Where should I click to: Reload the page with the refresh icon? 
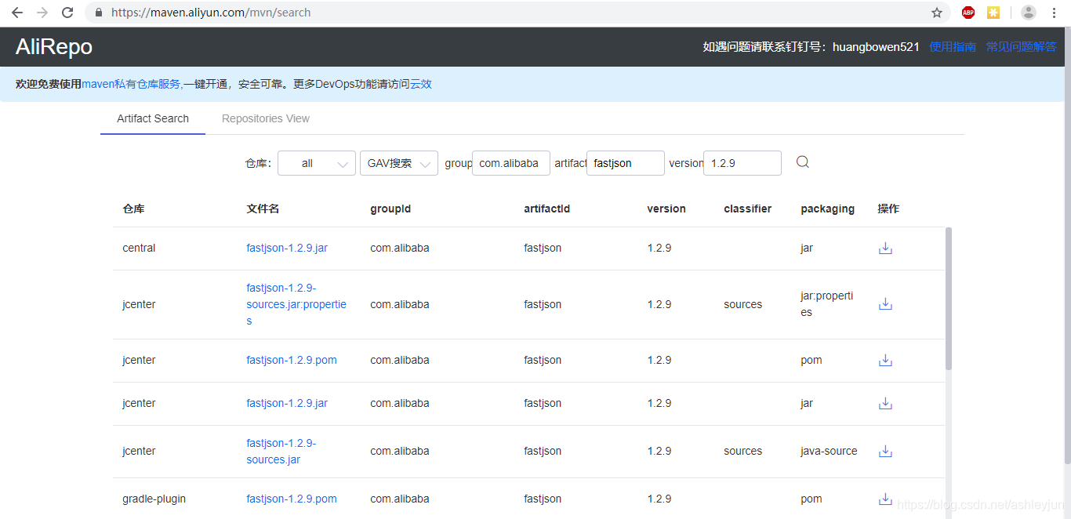coord(67,13)
